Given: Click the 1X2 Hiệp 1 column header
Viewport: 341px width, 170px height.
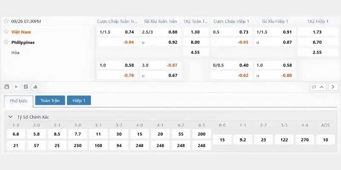Looking at the screenshot, I should (318, 21).
